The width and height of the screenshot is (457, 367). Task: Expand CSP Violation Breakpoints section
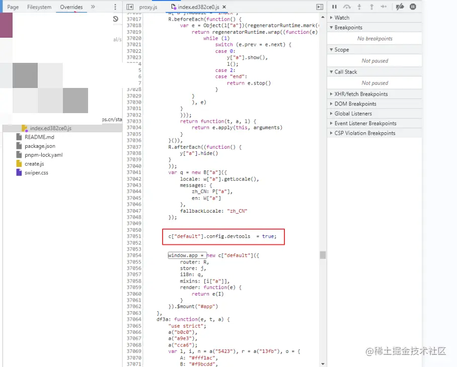tap(374, 133)
